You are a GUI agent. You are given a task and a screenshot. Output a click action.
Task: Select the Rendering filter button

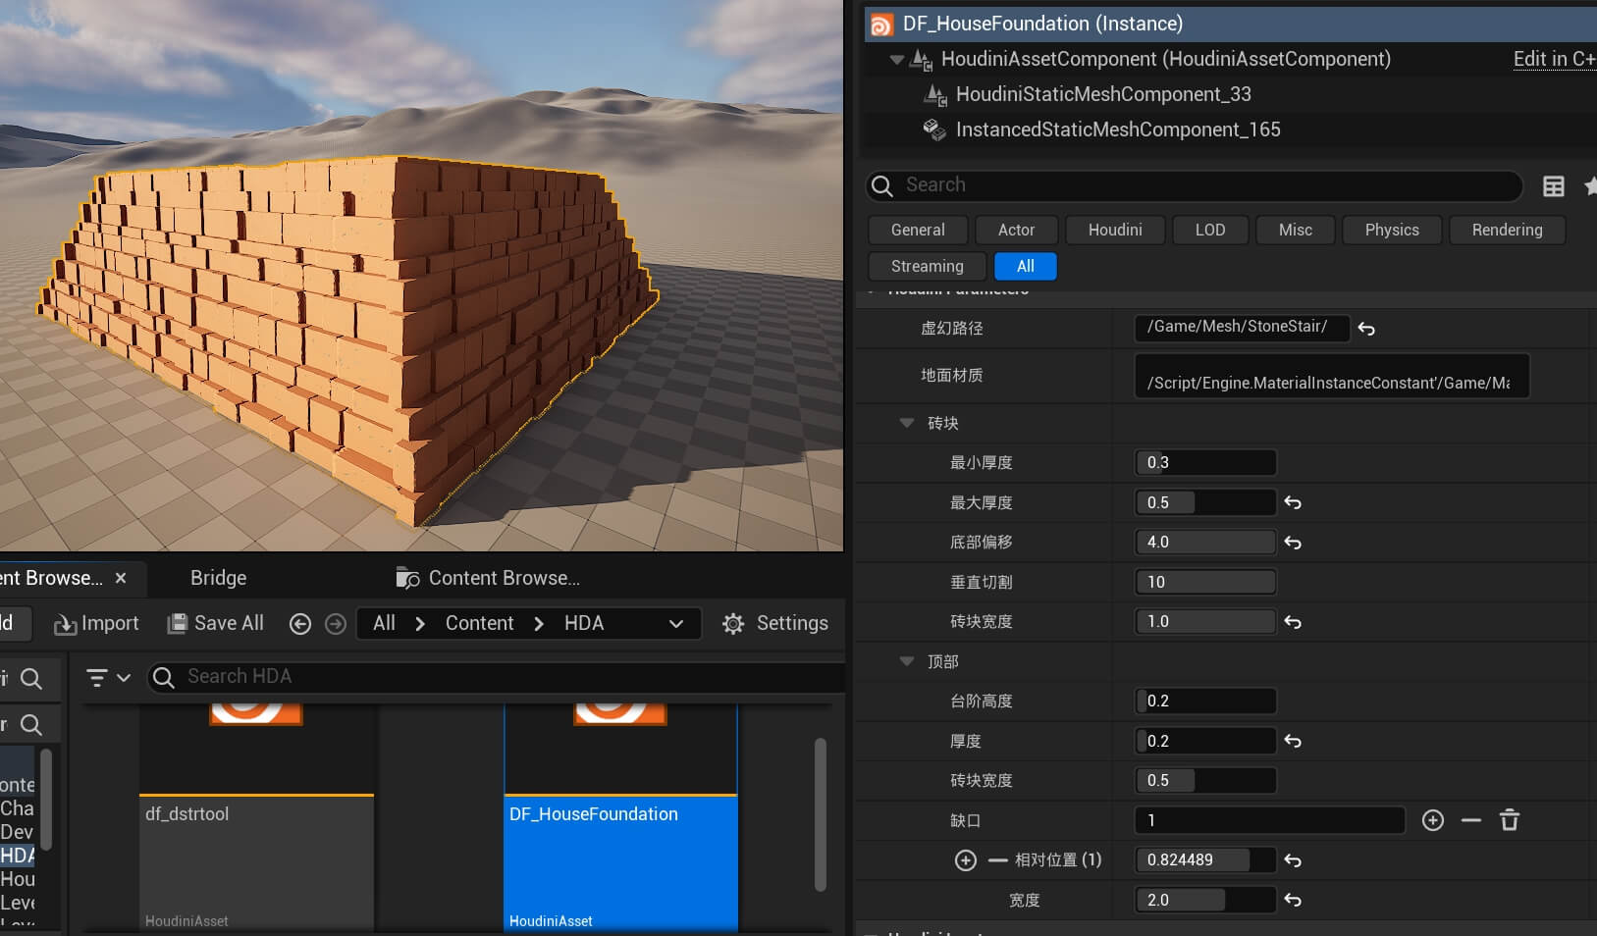(1507, 230)
